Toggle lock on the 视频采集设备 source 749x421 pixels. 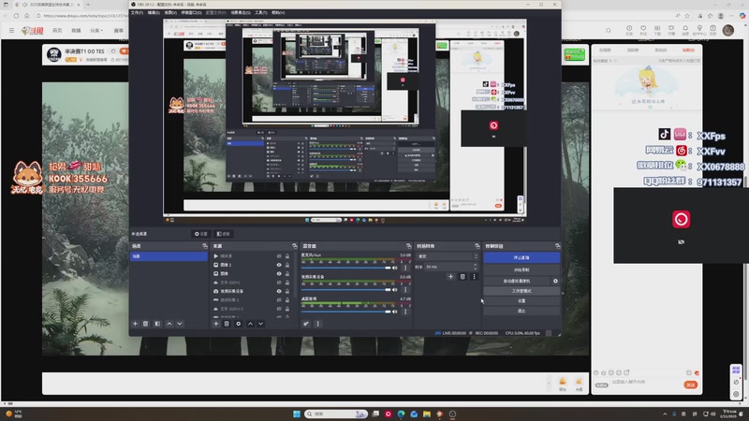(x=287, y=291)
